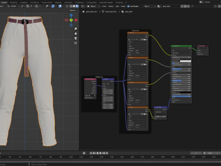Open the node editor Node menu
The height and width of the screenshot is (166, 221).
click(123, 6)
